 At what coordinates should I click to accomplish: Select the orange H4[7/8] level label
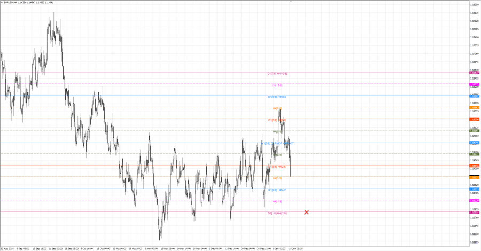[x=277, y=108]
